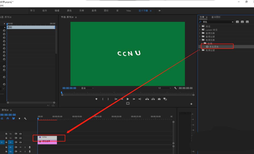Click the 图形 workspace tab at the top

106,11
